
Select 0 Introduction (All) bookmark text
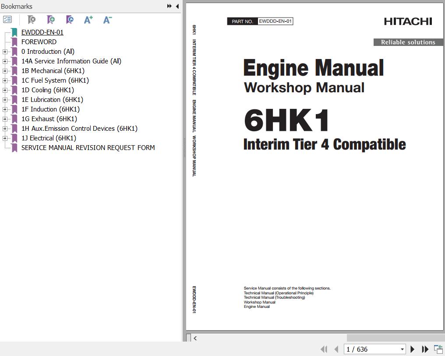pyautogui.click(x=48, y=52)
